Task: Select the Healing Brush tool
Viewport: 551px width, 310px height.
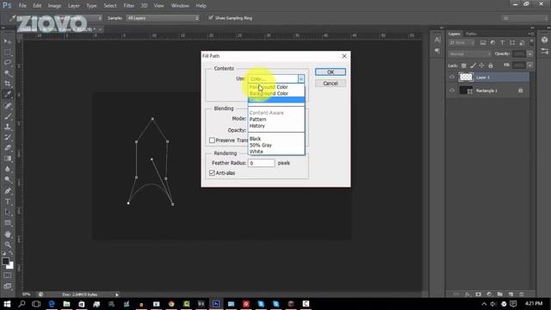Action: click(x=8, y=105)
